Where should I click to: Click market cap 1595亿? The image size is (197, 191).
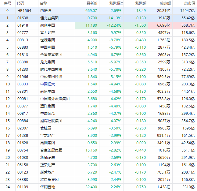(x=188, y=128)
